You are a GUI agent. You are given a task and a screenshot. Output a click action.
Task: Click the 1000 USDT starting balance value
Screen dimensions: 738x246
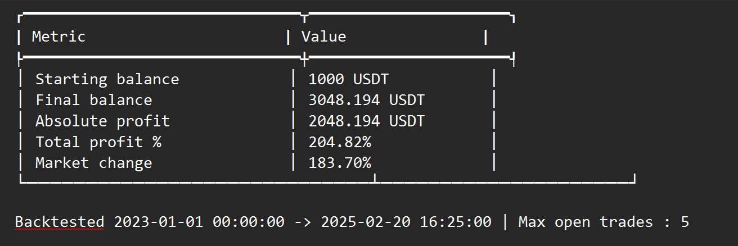click(348, 79)
